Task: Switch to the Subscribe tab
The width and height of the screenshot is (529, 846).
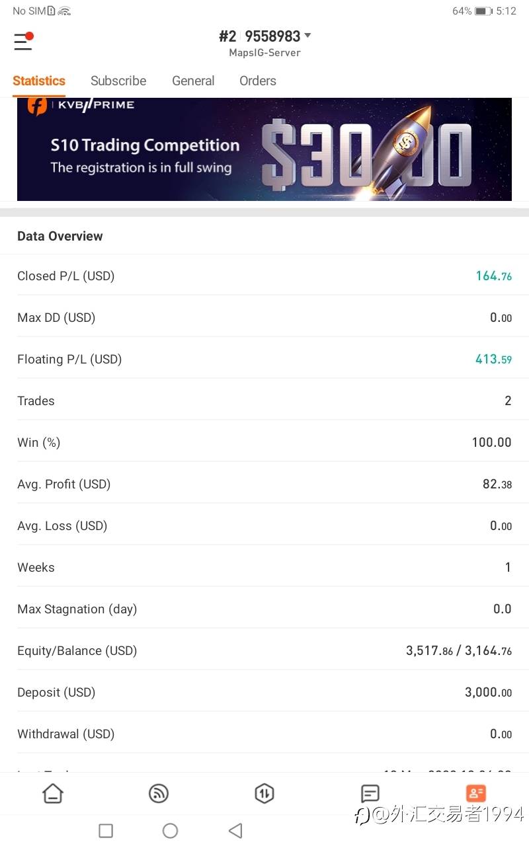Action: click(x=118, y=81)
